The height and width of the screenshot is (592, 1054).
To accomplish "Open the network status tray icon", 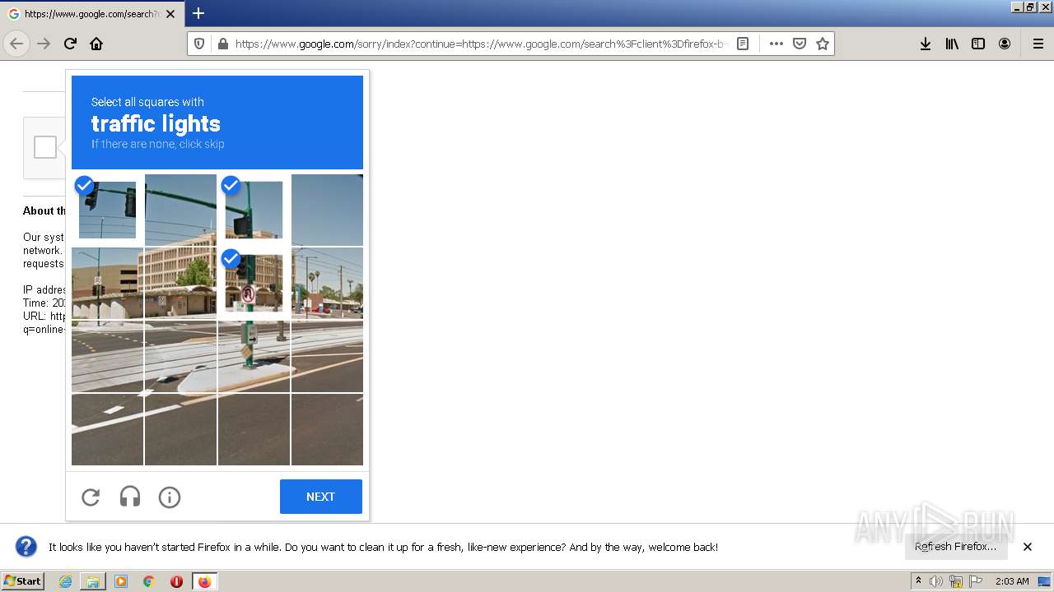I will pyautogui.click(x=956, y=581).
